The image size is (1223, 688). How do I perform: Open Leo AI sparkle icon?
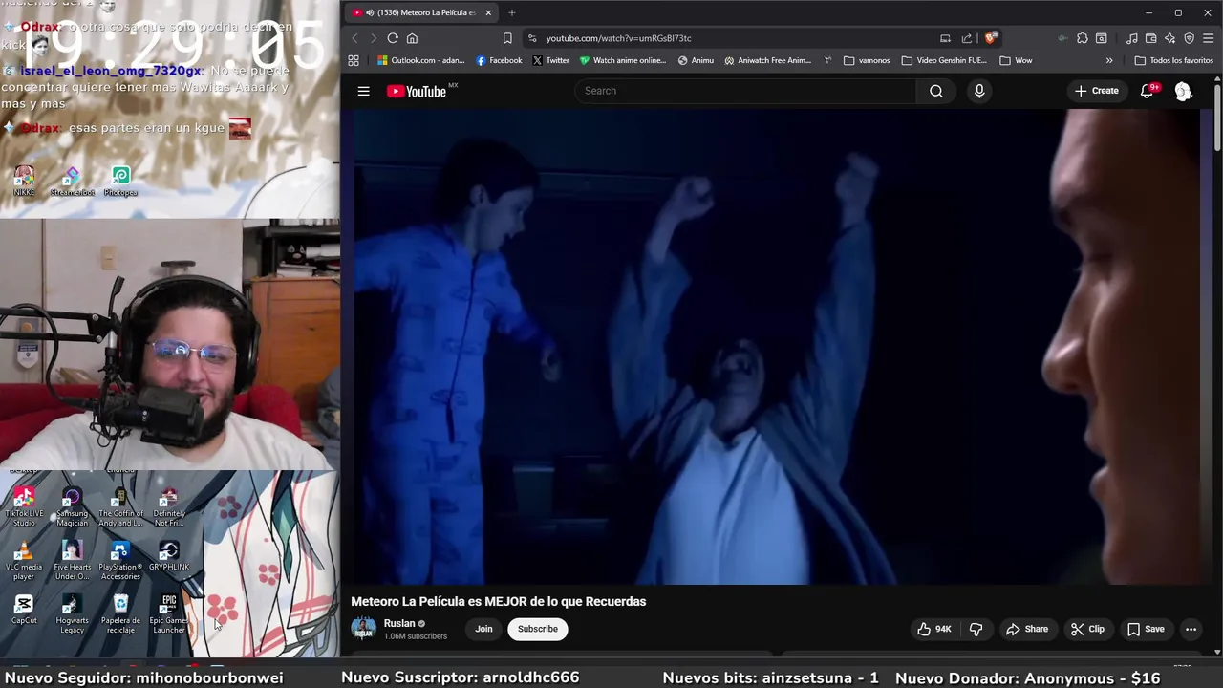tap(1169, 38)
